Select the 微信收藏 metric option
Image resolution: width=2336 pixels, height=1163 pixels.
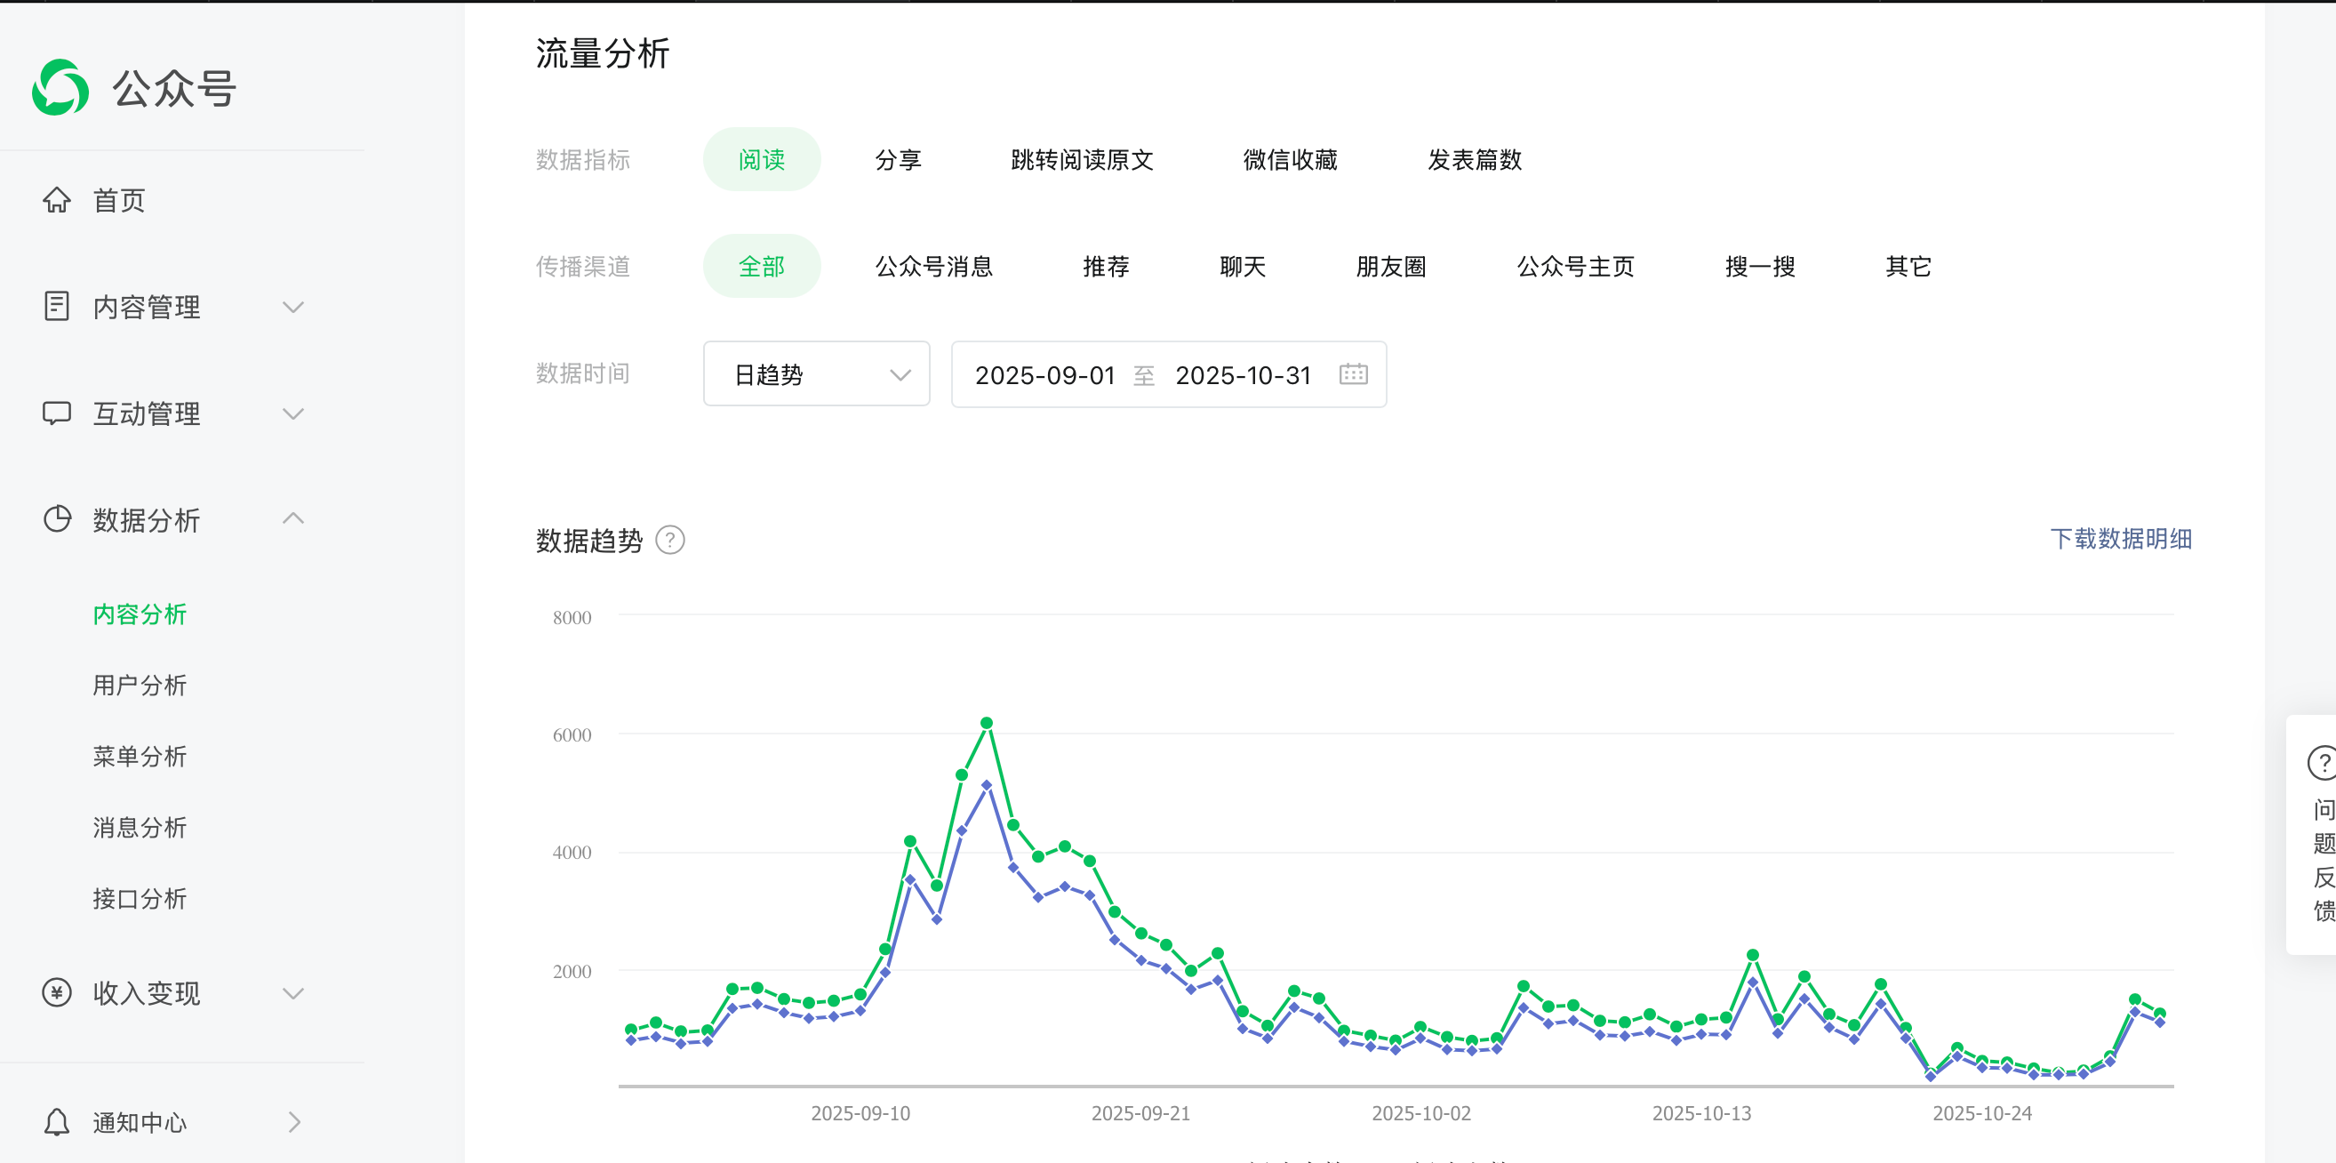tap(1290, 160)
